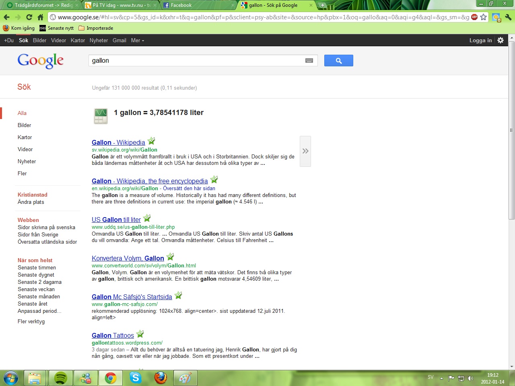Go to the browser home page icon

click(40, 17)
